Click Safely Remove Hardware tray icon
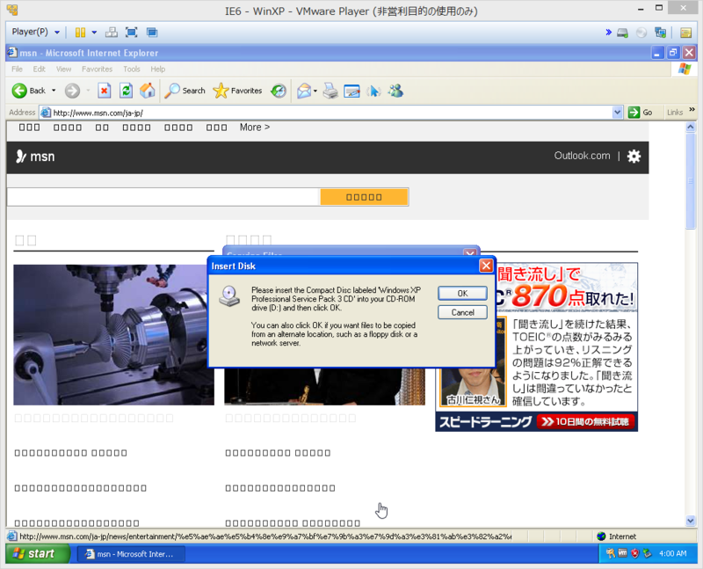The height and width of the screenshot is (569, 703). (647, 553)
